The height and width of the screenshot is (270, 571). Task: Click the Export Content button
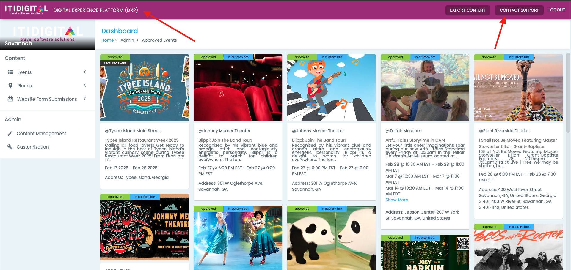(468, 10)
